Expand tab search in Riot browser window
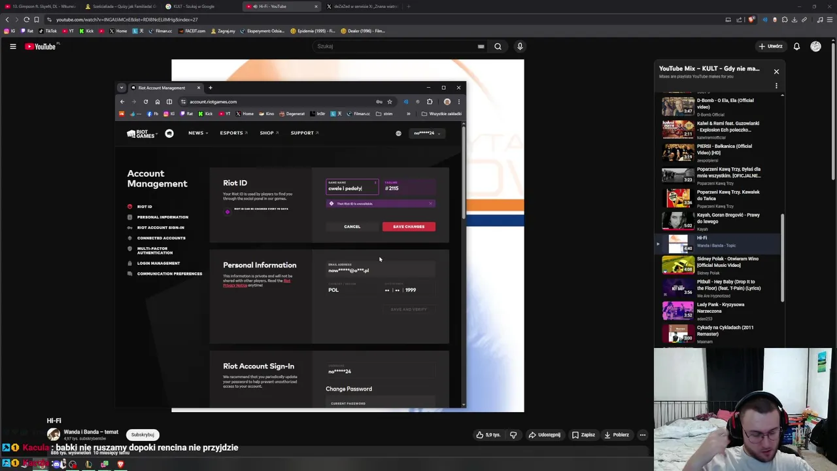 point(121,88)
